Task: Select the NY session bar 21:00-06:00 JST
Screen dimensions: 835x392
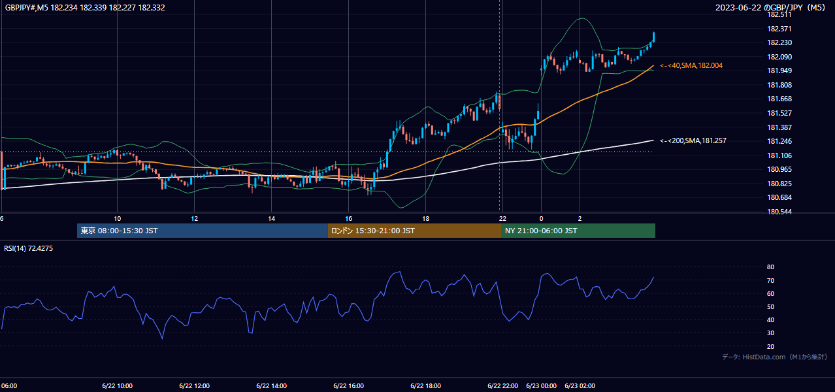Action: coord(578,231)
